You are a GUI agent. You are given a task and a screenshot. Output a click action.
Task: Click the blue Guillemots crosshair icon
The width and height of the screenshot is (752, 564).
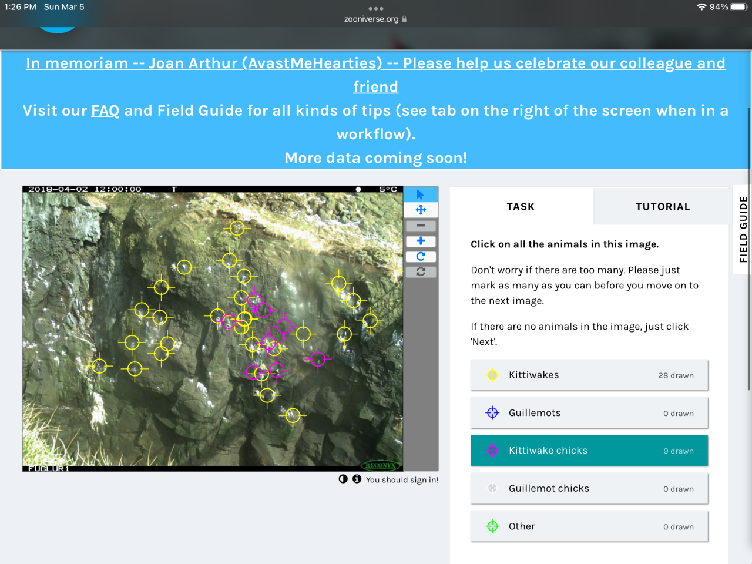pyautogui.click(x=492, y=413)
